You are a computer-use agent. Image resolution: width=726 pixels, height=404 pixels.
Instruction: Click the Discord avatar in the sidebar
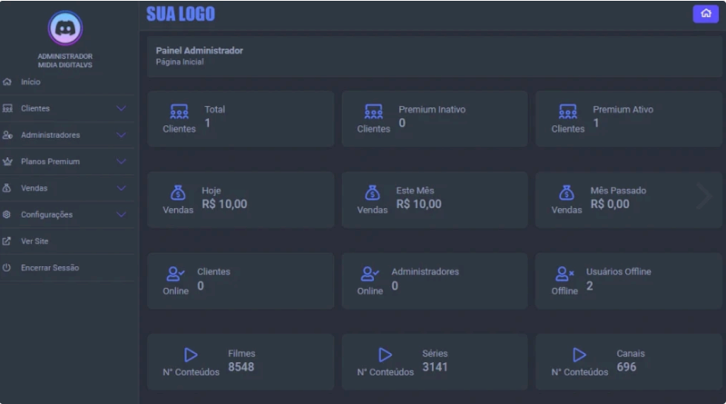pyautogui.click(x=65, y=28)
